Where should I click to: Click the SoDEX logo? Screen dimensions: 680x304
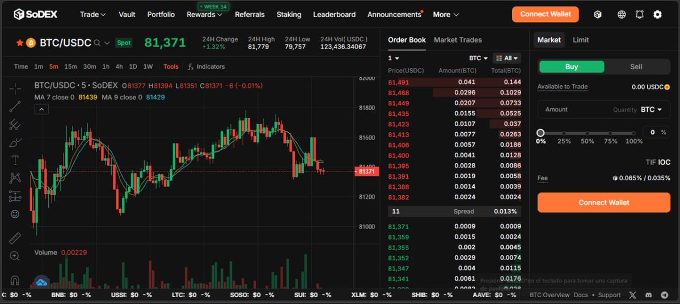click(36, 14)
